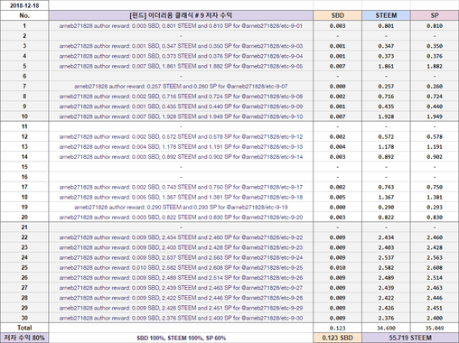459x343 pixels.
Task: Click the SP column header
Action: (435, 15)
